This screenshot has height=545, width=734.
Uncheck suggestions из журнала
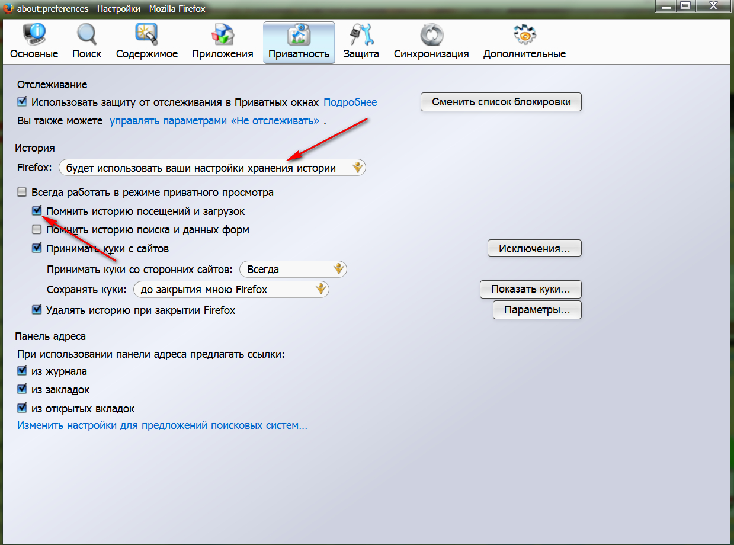click(x=22, y=371)
